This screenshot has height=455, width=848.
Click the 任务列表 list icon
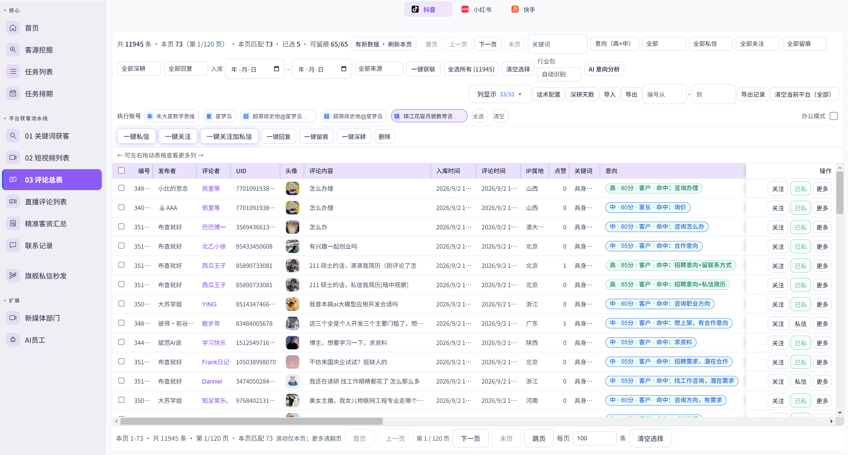pyautogui.click(x=13, y=71)
